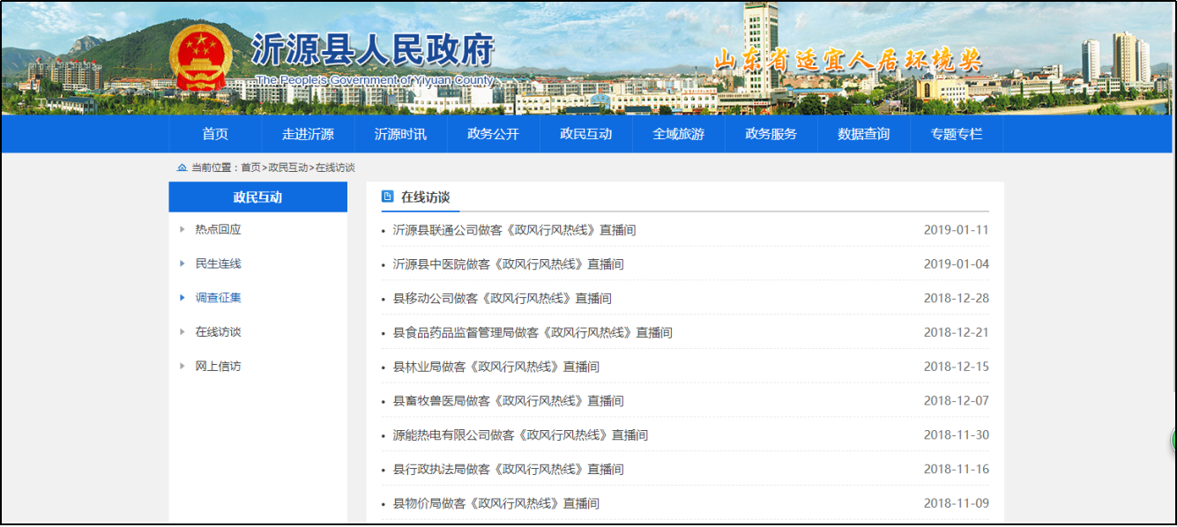
Task: Choose 网上信访 from the sidebar list
Action: [x=218, y=366]
